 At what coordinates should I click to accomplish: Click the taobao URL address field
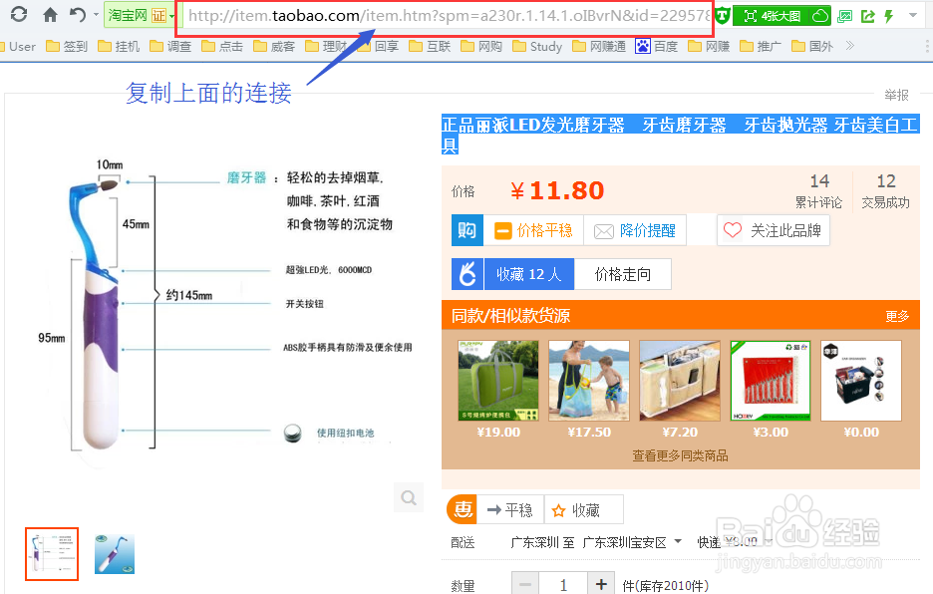click(448, 16)
